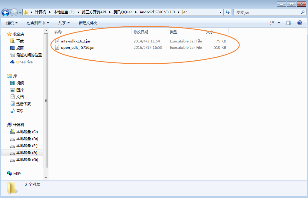Select 本地磁盘 (F:) in the address path

click(64, 12)
